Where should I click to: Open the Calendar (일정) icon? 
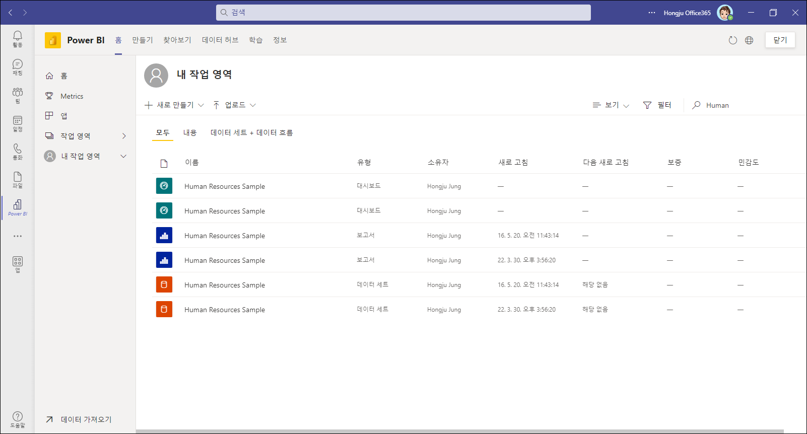click(x=18, y=123)
